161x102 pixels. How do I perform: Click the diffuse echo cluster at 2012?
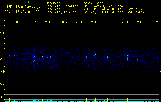34,58
